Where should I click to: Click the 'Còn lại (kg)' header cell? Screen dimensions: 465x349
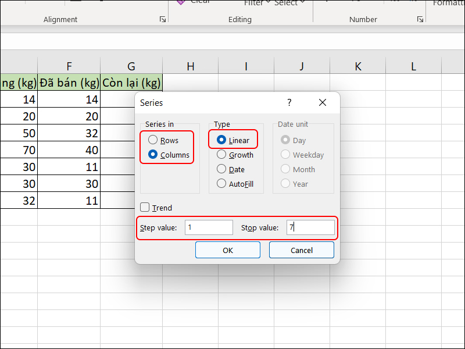131,83
